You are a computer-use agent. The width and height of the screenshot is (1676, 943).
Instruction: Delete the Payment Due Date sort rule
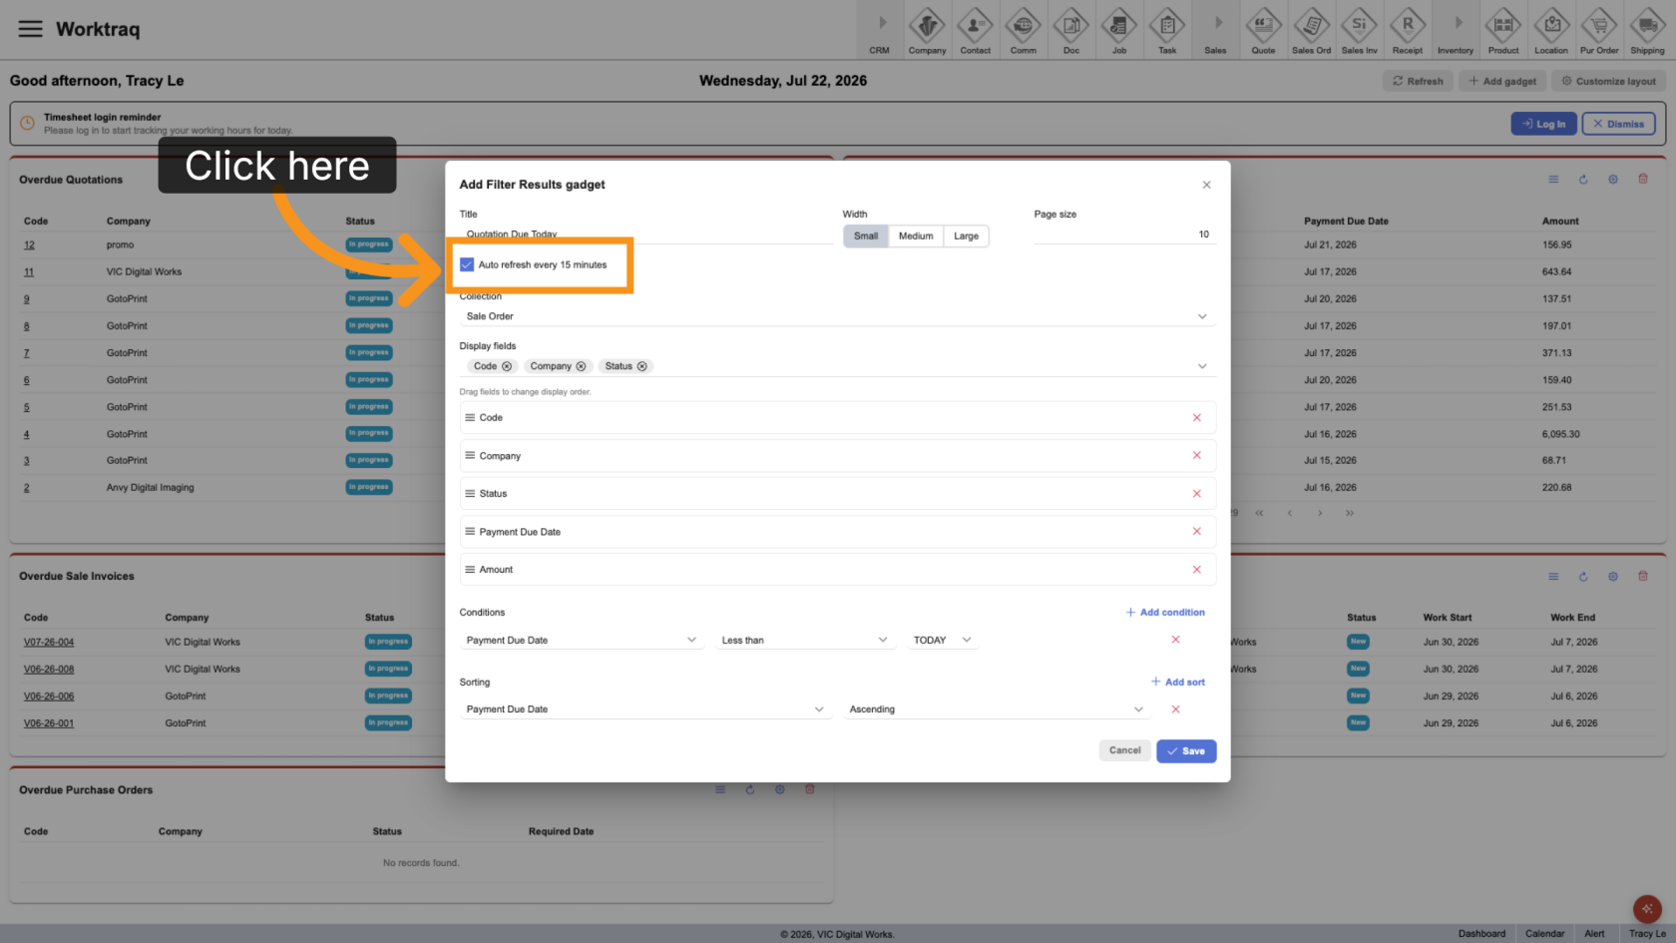[1175, 708]
